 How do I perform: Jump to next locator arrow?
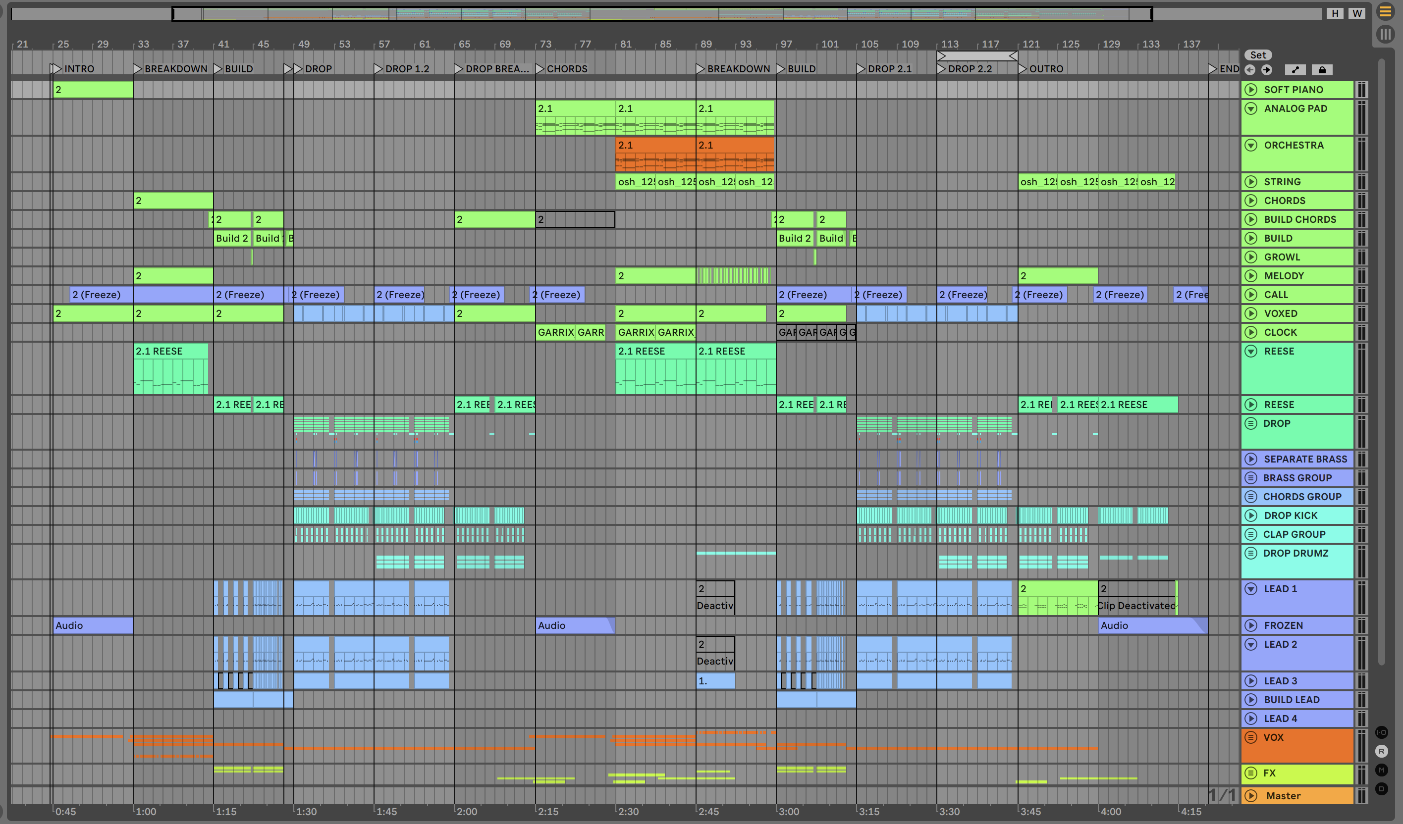point(1267,69)
